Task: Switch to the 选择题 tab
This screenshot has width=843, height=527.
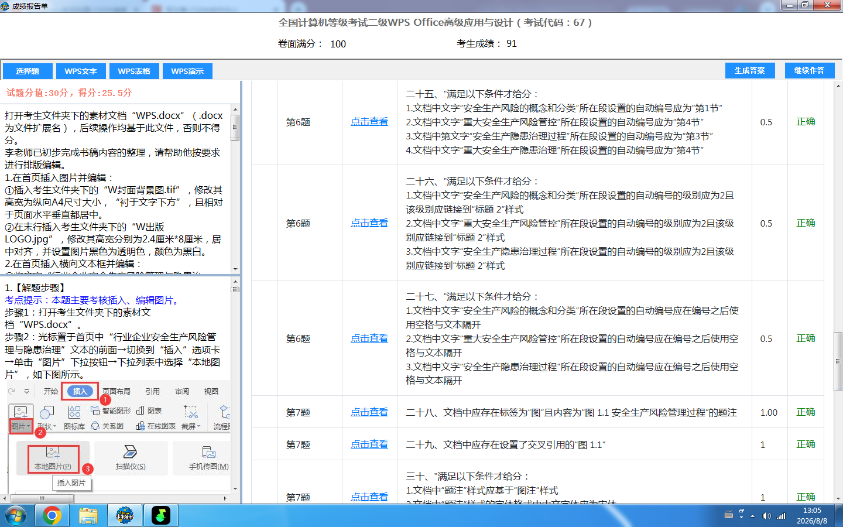Action: click(x=28, y=71)
